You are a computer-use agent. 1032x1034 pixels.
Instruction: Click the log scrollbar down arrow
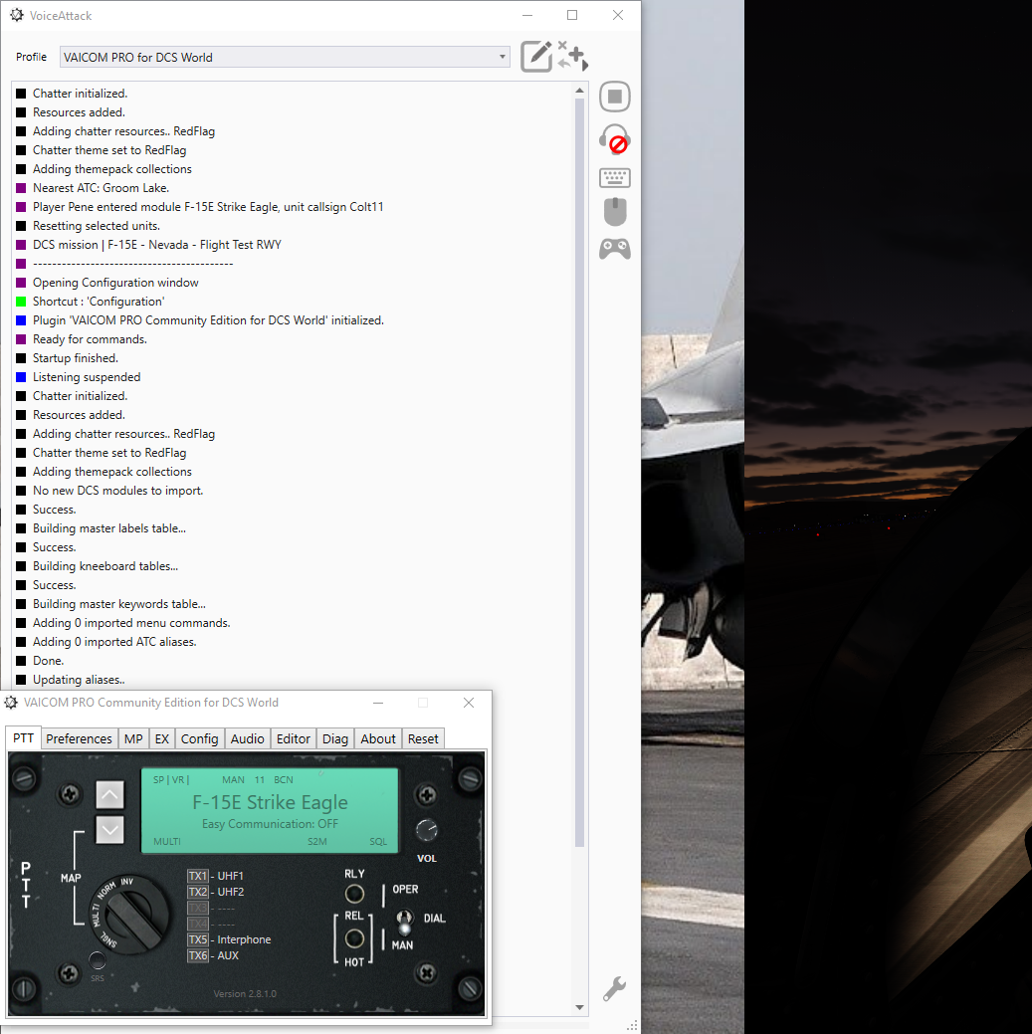pos(579,1007)
